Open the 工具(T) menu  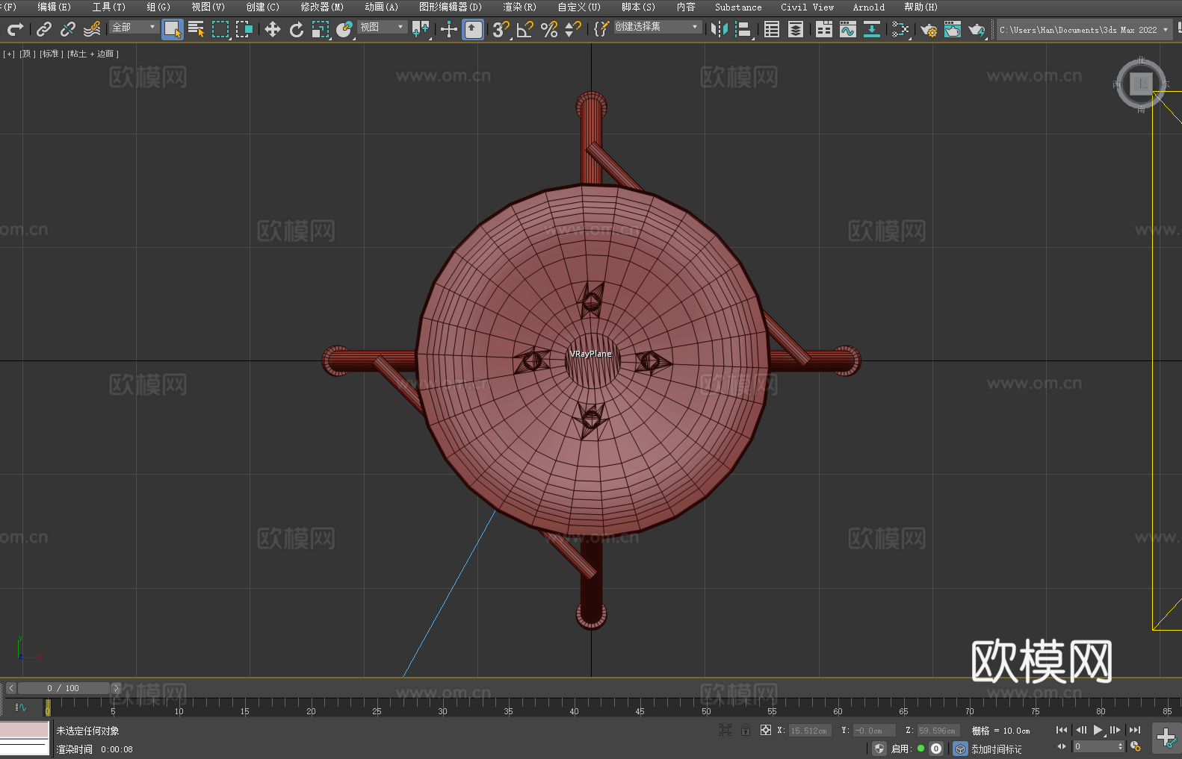pyautogui.click(x=108, y=7)
